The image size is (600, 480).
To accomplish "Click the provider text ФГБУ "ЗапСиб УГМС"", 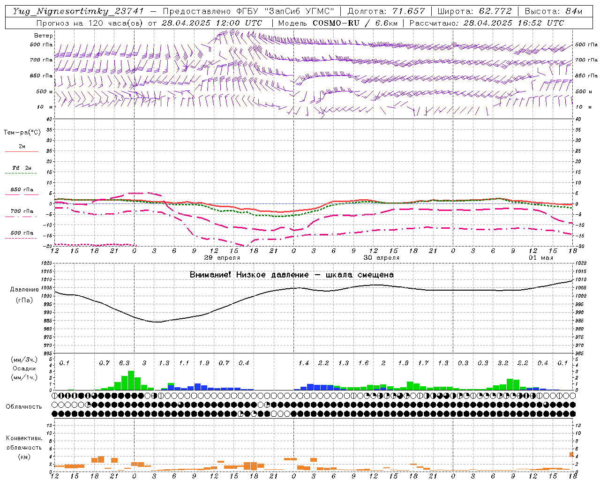I will (x=286, y=11).
